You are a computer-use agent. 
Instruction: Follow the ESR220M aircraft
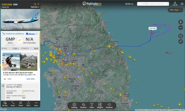coord(21,104)
